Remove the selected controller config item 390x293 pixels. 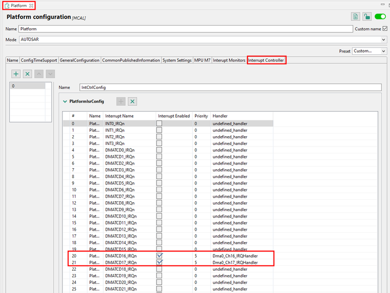28,74
